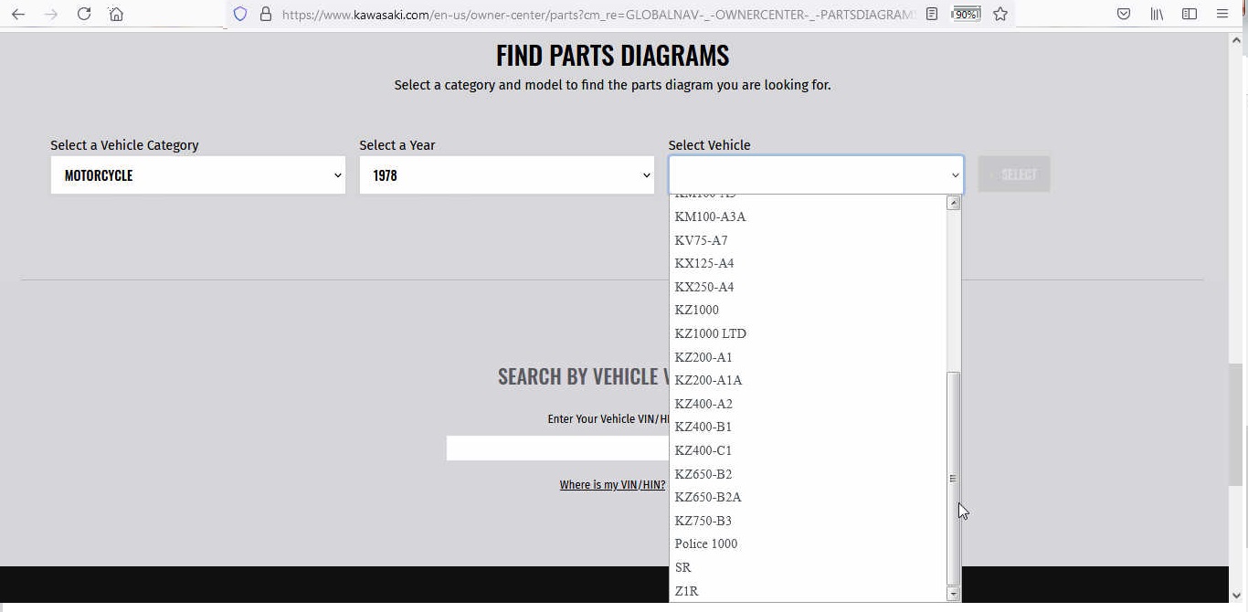The image size is (1248, 612).
Task: Open the Firefox hamburger menu
Action: pos(1222,14)
